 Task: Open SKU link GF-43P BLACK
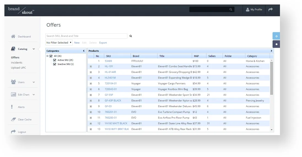[113, 101]
